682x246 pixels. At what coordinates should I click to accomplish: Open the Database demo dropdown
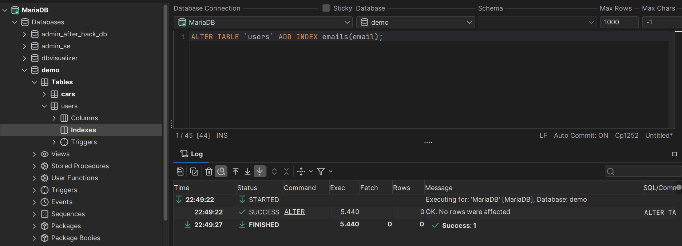click(416, 22)
